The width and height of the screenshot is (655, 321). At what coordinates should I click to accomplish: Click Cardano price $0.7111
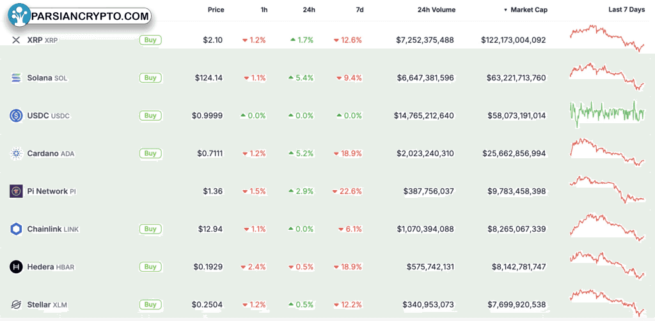click(210, 153)
